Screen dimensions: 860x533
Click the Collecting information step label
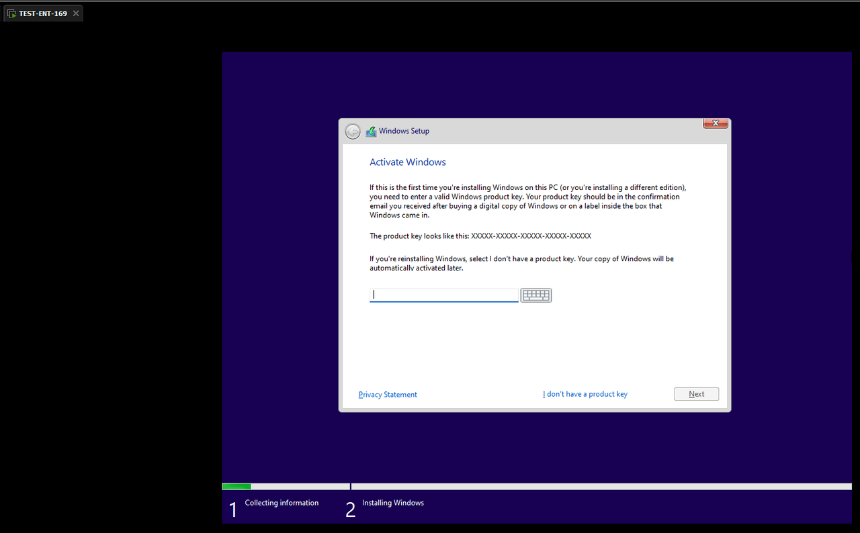point(282,503)
